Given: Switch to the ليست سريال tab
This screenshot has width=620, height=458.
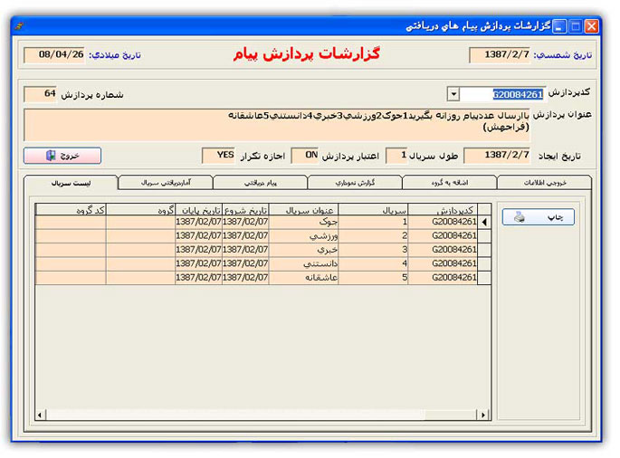Looking at the screenshot, I should (71, 183).
